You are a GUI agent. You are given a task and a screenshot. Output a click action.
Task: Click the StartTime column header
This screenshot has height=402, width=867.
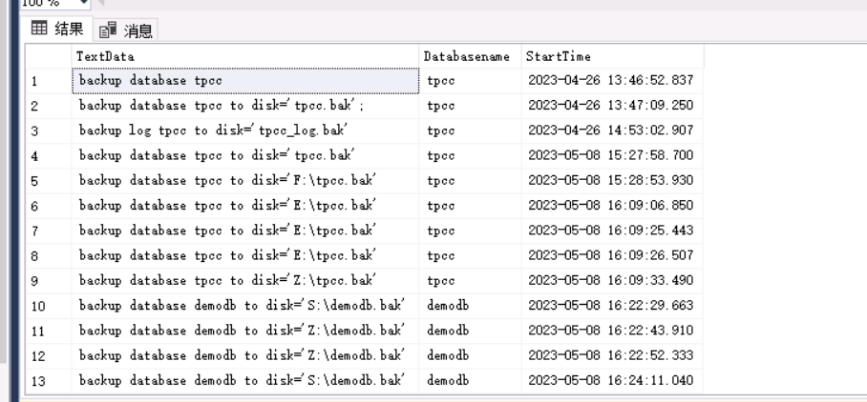click(x=611, y=56)
